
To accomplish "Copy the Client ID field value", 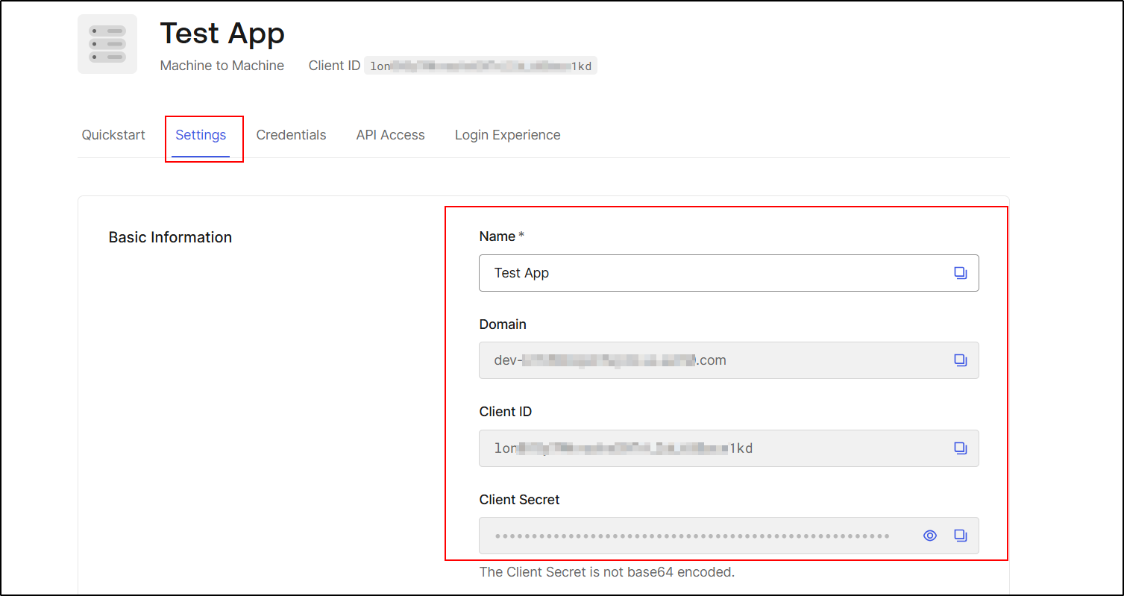I will [960, 448].
